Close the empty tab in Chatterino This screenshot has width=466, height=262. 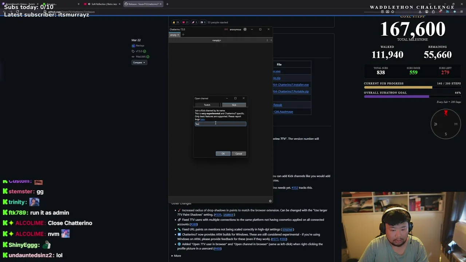[x=178, y=35]
